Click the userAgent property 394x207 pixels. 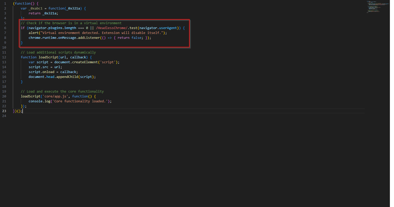(x=168, y=28)
